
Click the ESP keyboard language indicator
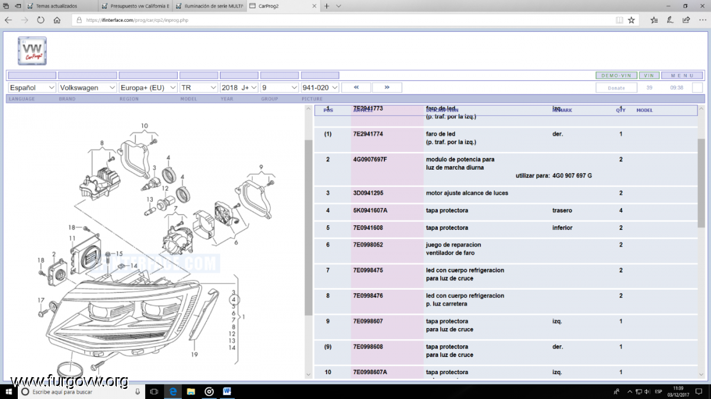[658, 391]
